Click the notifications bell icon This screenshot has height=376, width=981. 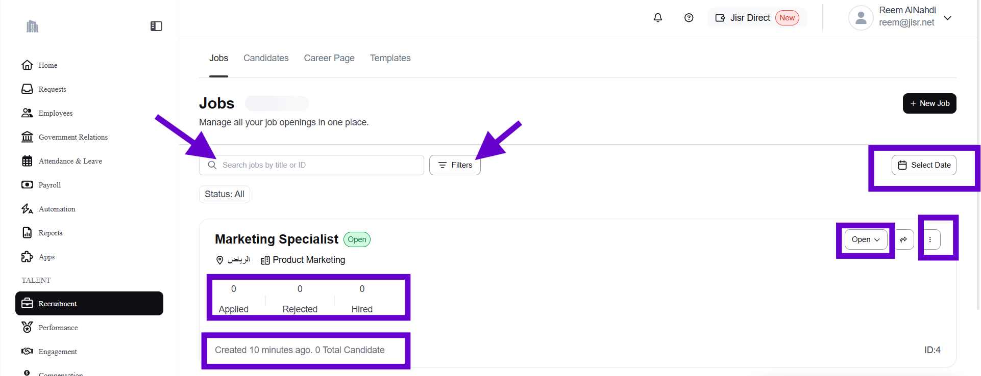[x=658, y=18]
